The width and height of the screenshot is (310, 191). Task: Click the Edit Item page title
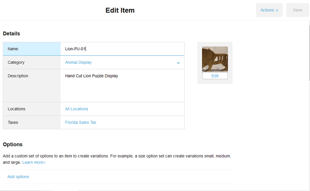click(x=120, y=10)
